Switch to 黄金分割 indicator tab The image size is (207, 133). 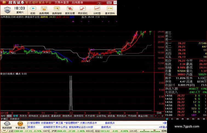click(143, 116)
